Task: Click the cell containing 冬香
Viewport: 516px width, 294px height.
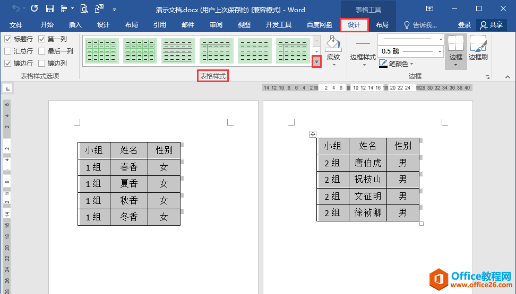Action: (128, 217)
